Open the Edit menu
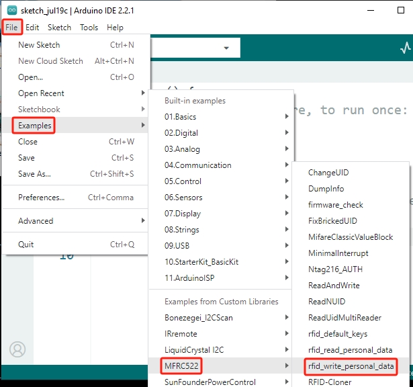This screenshot has height=387, width=413. 32,28
